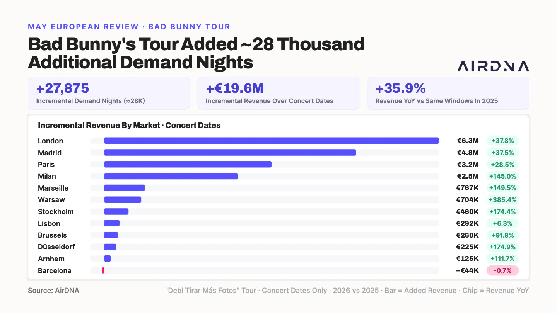Click the €704K Warsaw value
The height and width of the screenshot is (313, 557).
[467, 200]
